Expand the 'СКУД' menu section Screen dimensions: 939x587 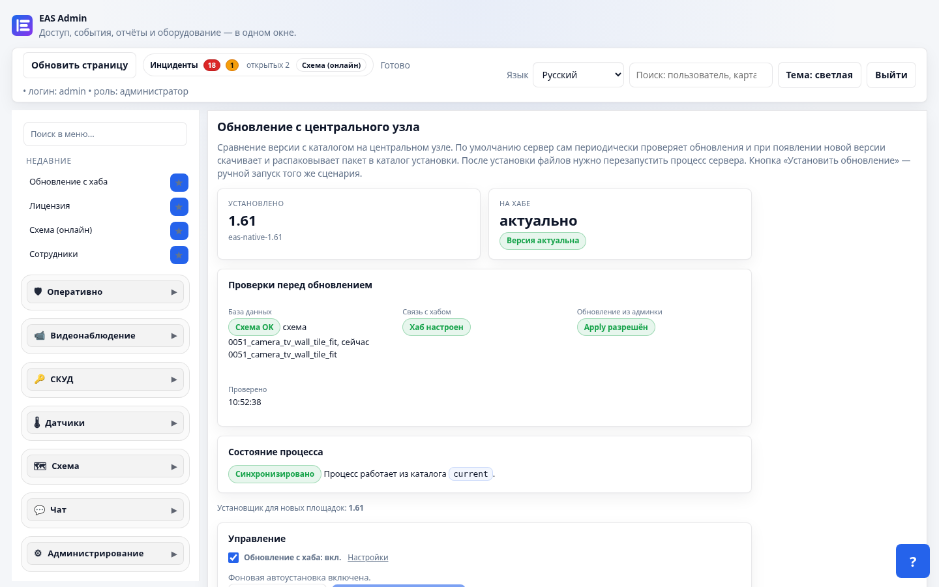click(106, 380)
